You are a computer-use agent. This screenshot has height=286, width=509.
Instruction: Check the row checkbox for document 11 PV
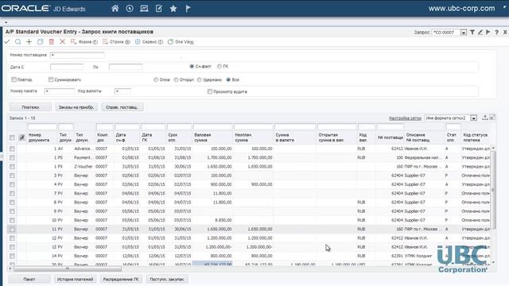point(12,229)
